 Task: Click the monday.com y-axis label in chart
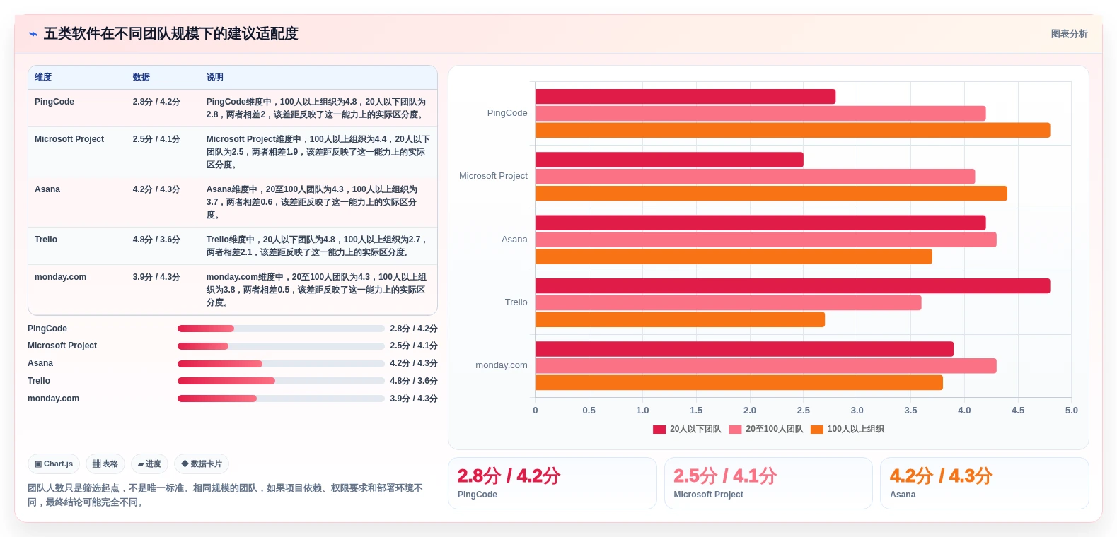pyautogui.click(x=502, y=365)
